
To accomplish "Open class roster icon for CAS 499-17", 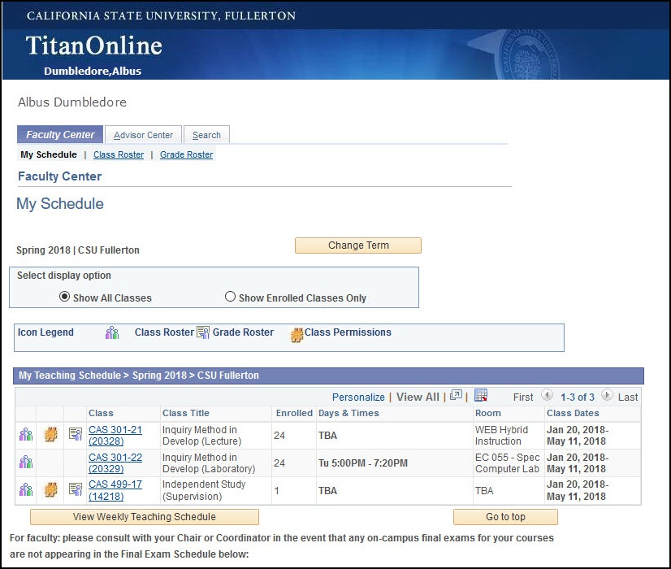I will [26, 489].
